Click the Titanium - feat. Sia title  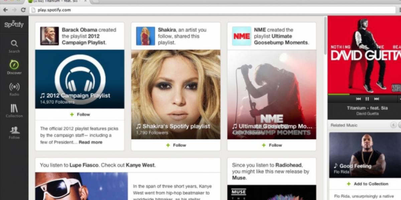pyautogui.click(x=367, y=108)
